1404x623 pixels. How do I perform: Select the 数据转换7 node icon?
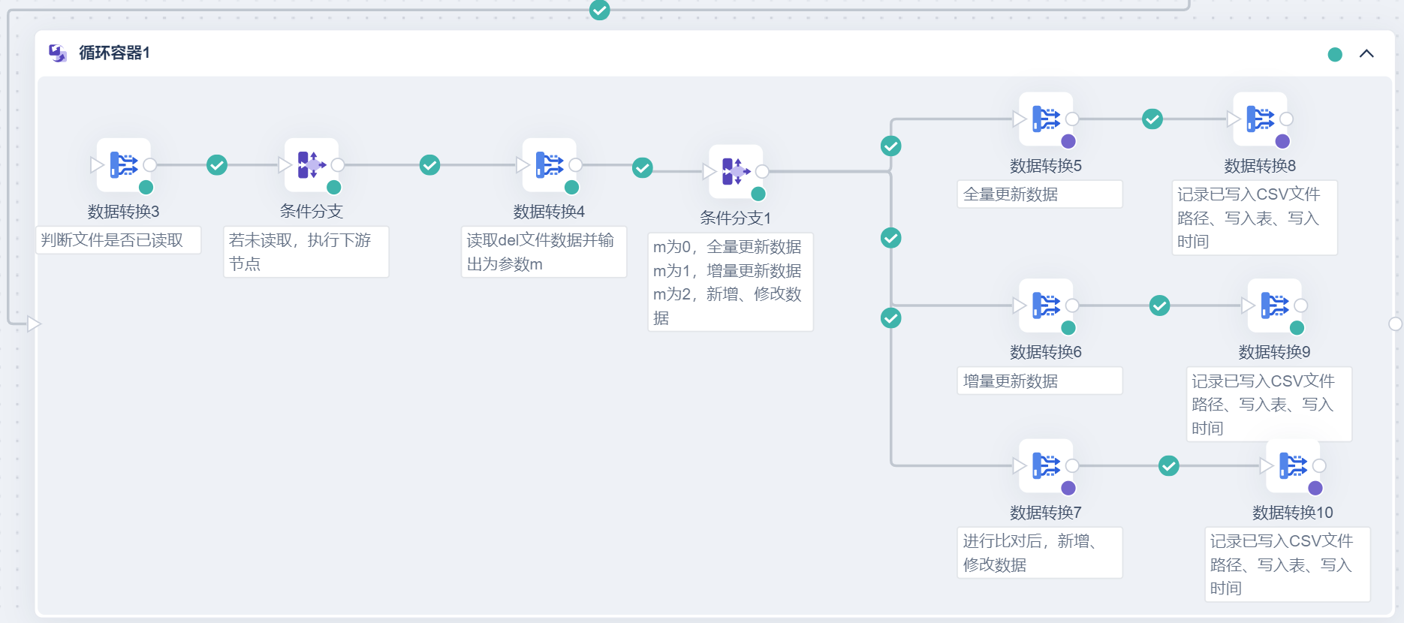point(1045,465)
